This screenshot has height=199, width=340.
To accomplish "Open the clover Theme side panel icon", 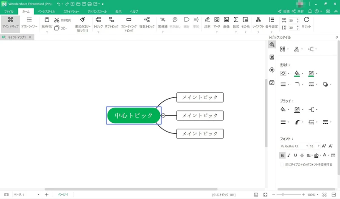I will [x=272, y=70].
